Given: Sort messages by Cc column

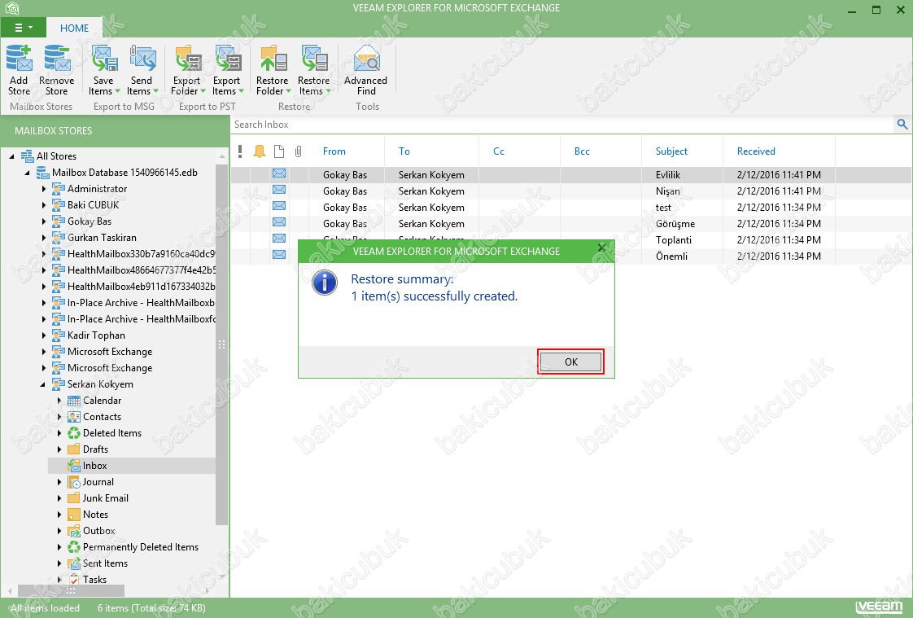Looking at the screenshot, I should point(499,151).
